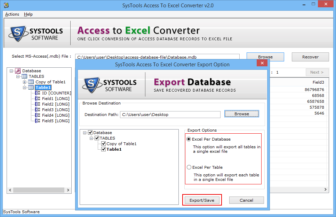Select the Excel Per Table option
The image size is (336, 217).
tap(189, 167)
